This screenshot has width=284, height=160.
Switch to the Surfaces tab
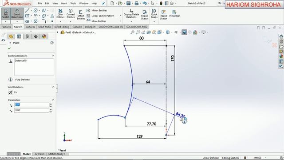[30, 27]
